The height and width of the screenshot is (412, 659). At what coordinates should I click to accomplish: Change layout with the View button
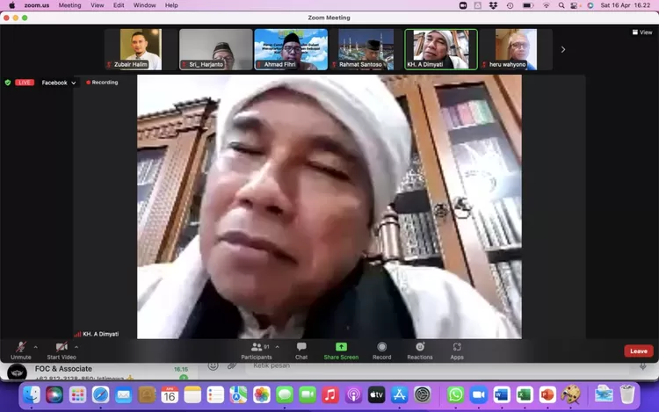(x=642, y=33)
